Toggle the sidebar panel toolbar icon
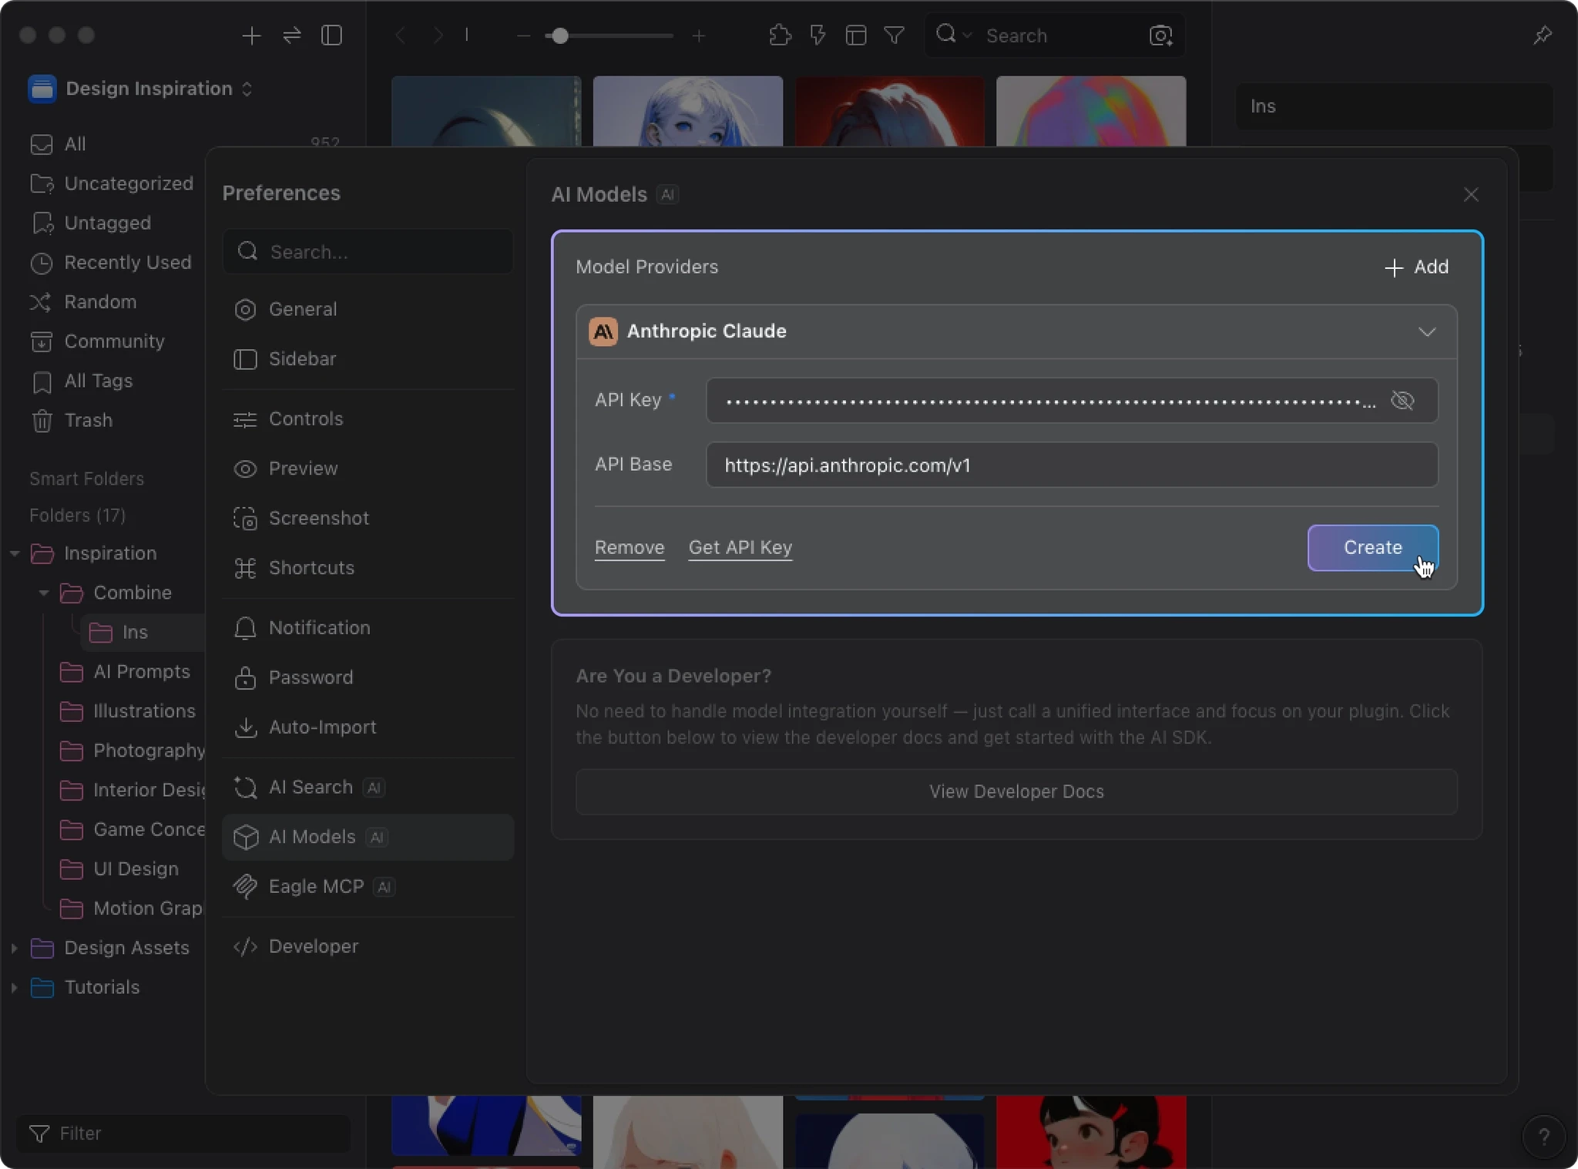1578x1169 pixels. [x=331, y=35]
